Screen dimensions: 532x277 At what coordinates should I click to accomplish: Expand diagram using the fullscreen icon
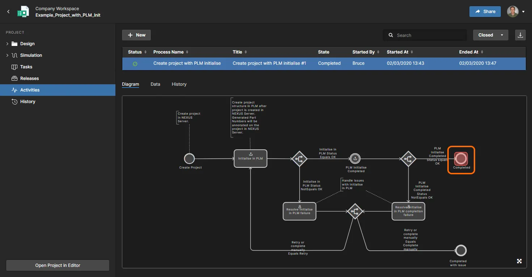pyautogui.click(x=519, y=261)
